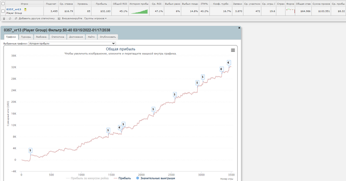
Task: Click the entries value 3.870
Action: coord(239,11)
